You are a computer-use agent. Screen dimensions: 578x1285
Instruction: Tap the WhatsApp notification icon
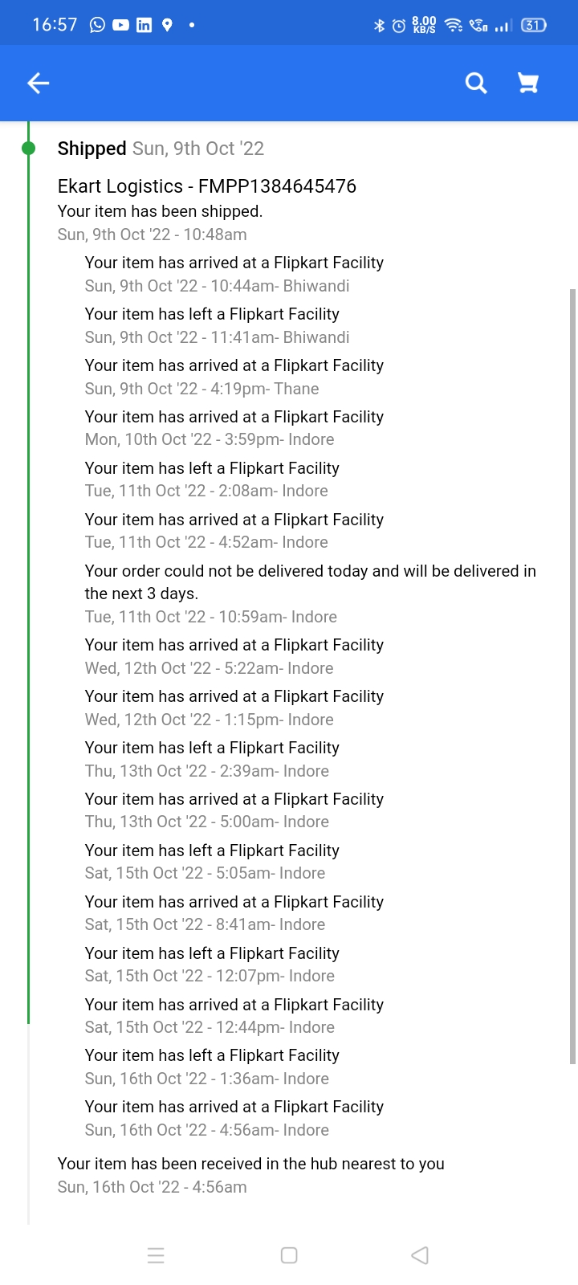pos(97,25)
